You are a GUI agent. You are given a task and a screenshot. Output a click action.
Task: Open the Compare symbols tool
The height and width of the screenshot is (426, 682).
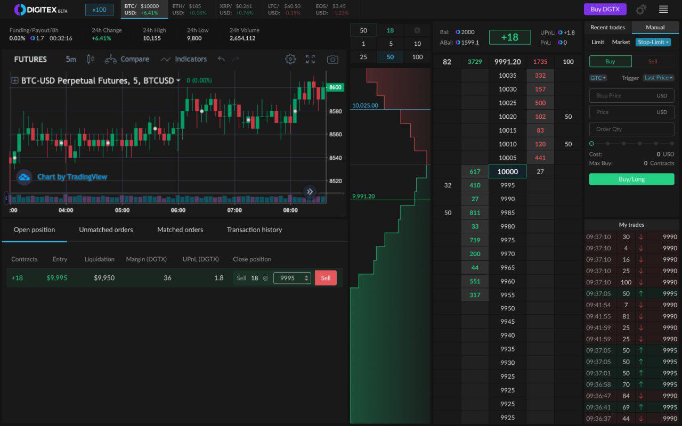[127, 59]
